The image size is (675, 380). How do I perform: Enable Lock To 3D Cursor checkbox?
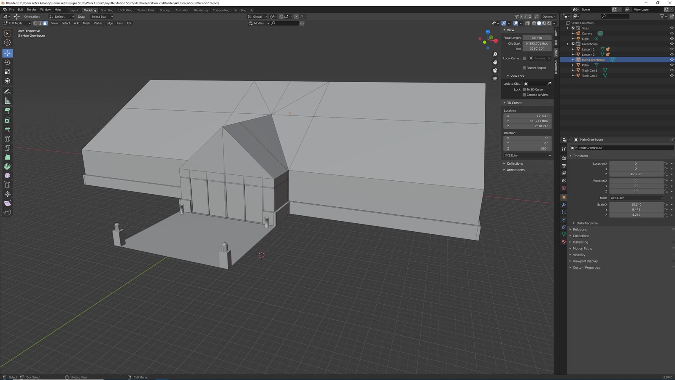[x=524, y=89]
